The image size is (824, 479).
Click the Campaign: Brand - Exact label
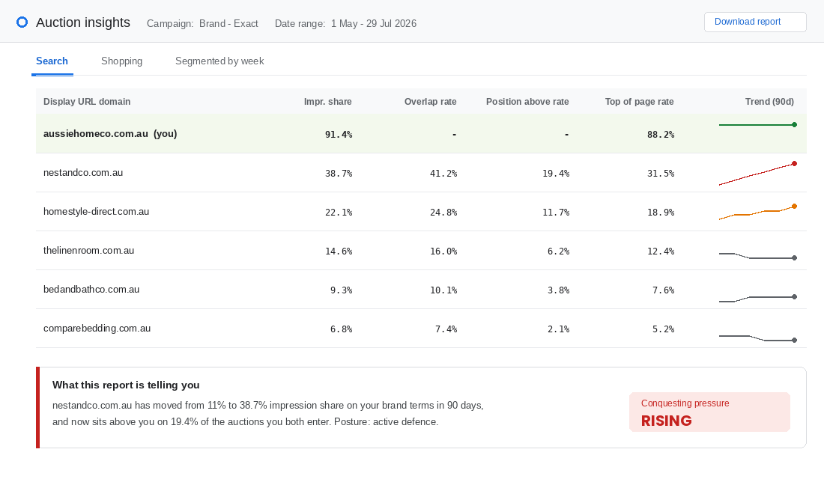click(x=202, y=24)
